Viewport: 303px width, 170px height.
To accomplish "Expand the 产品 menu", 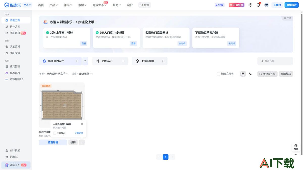I will coord(53,5).
